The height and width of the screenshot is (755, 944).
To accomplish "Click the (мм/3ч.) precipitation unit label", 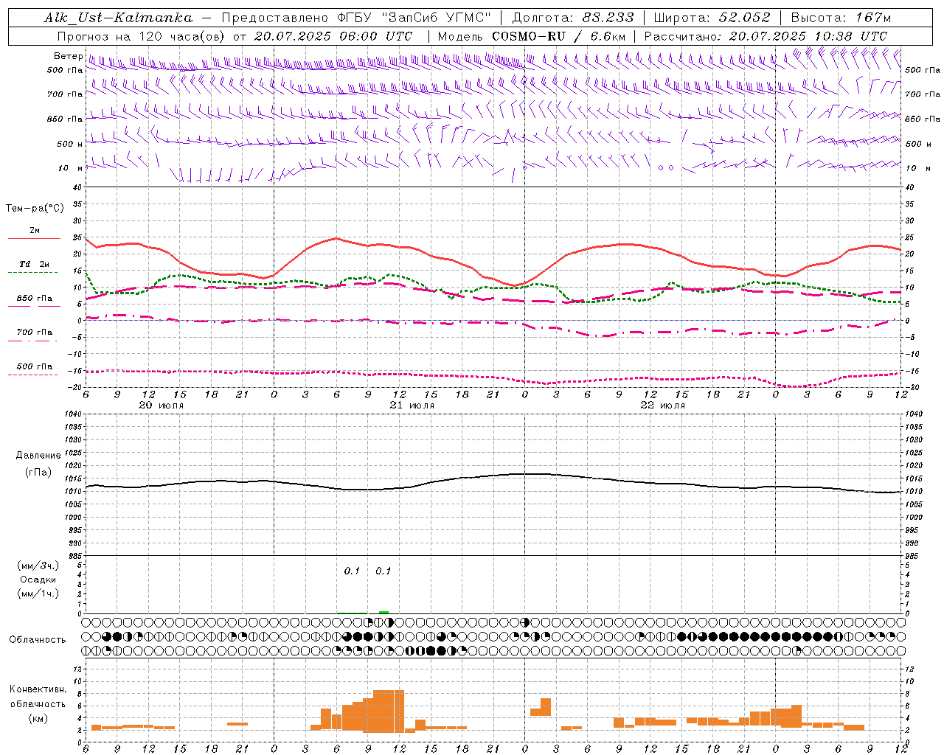I will pyautogui.click(x=38, y=566).
